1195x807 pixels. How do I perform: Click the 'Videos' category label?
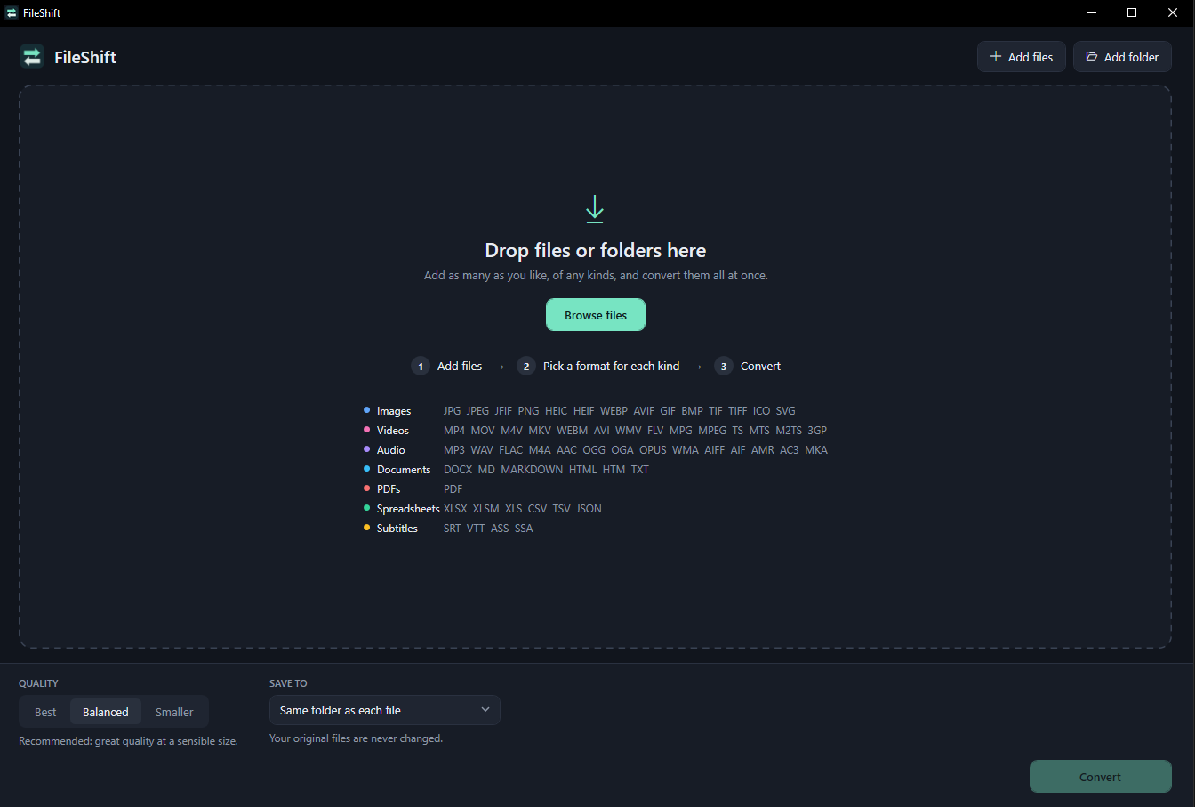[393, 431]
